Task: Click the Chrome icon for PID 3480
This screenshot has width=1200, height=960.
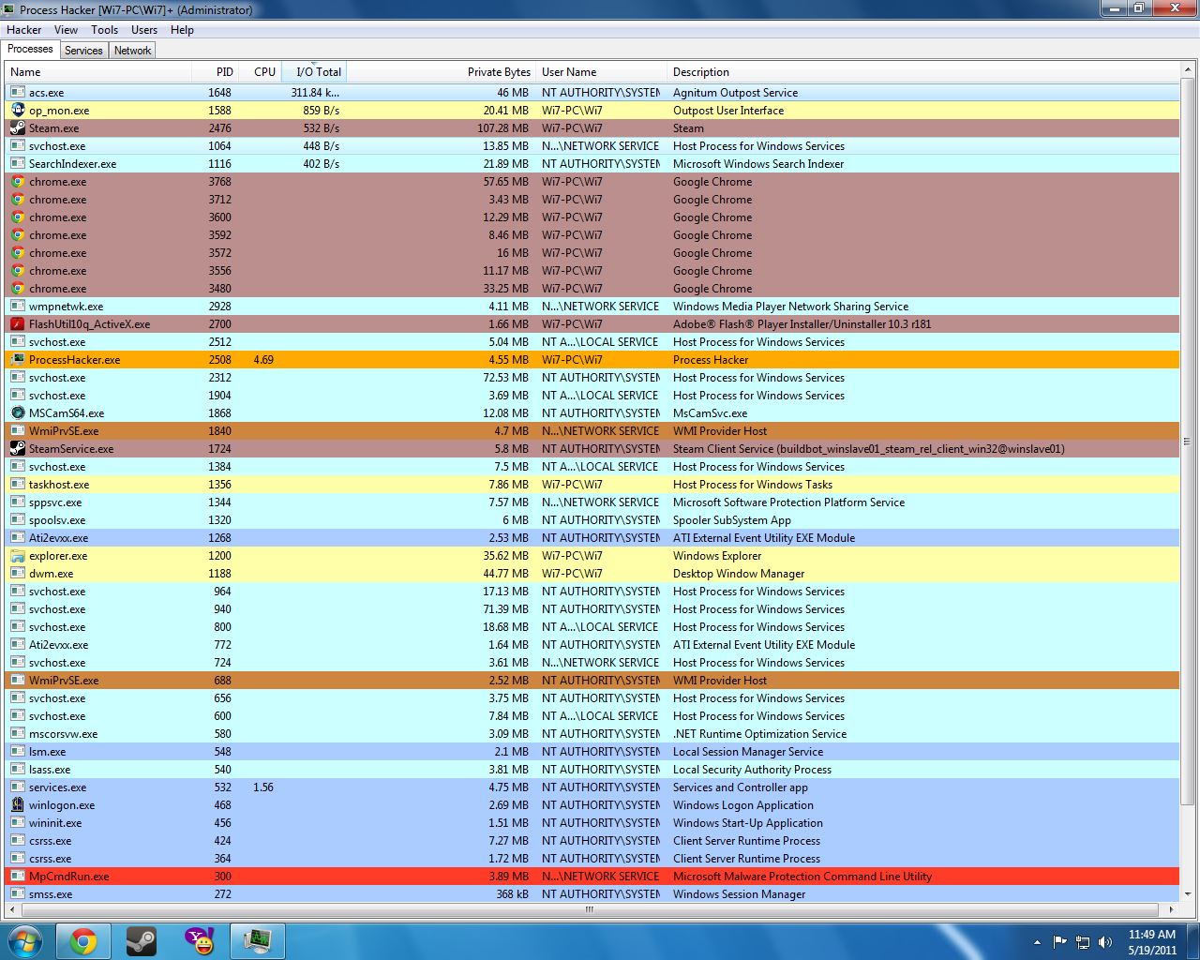Action: (x=18, y=288)
